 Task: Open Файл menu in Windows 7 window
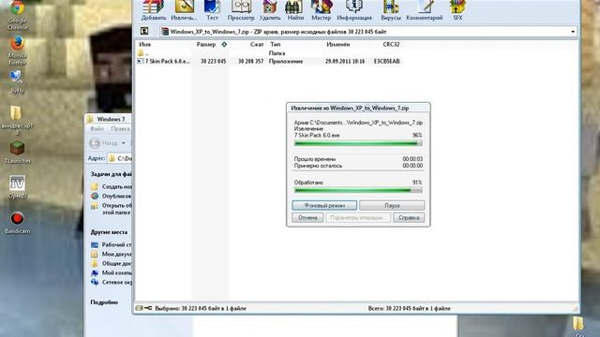pos(97,129)
